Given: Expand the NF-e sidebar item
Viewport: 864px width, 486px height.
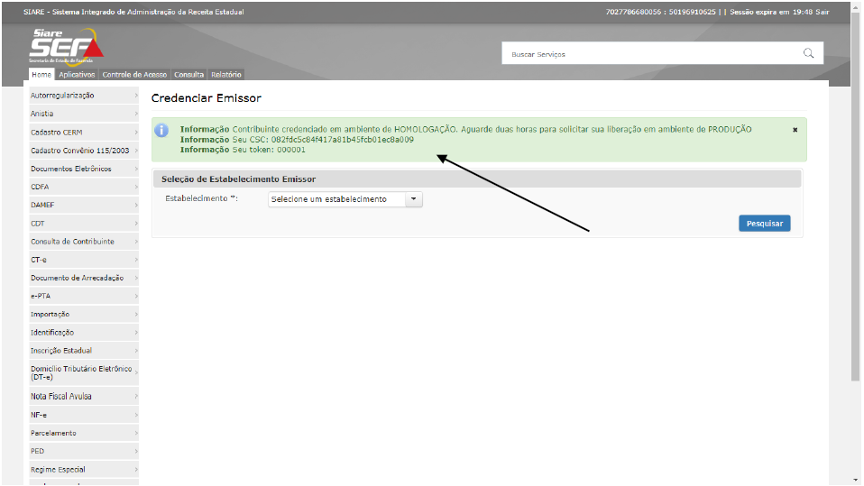Looking at the screenshot, I should 83,415.
